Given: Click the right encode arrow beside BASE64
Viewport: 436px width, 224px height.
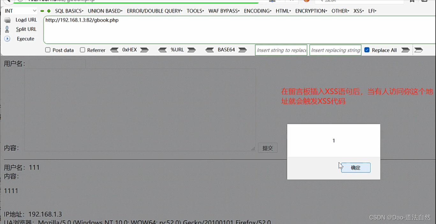Looking at the screenshot, I should 243,50.
